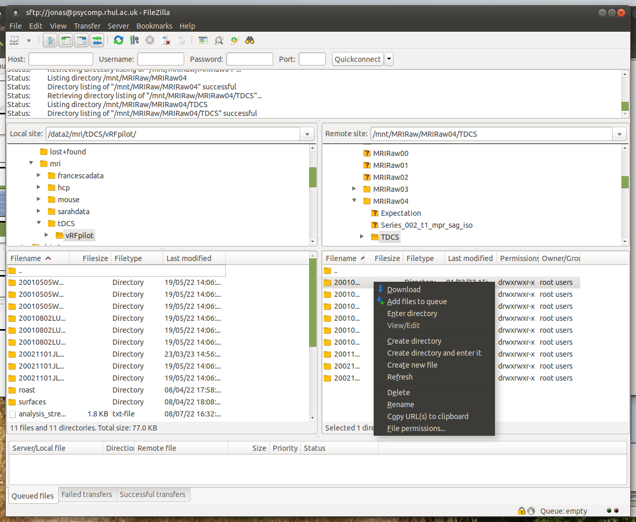Click into the Host input field
Screen dimensions: 636x522
tap(60, 59)
